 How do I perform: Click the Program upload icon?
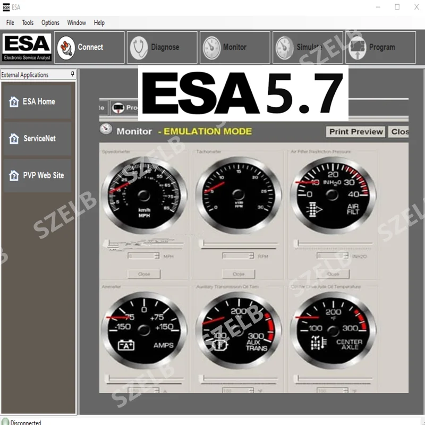pyautogui.click(x=357, y=48)
